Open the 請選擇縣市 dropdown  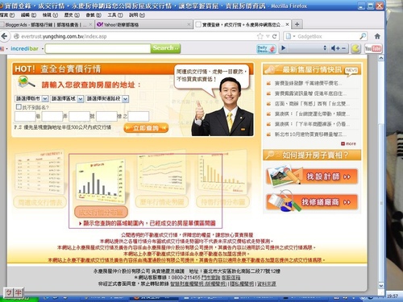point(31,99)
